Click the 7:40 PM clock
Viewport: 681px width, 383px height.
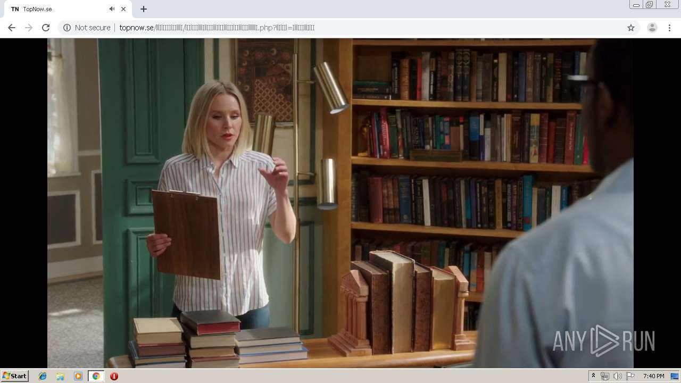pyautogui.click(x=653, y=376)
